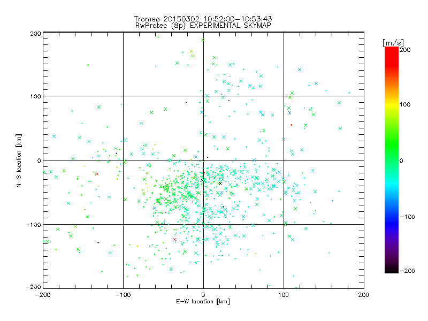Click the 100 tick label on the E-W axis
The image size is (428, 321).
pos(284,295)
